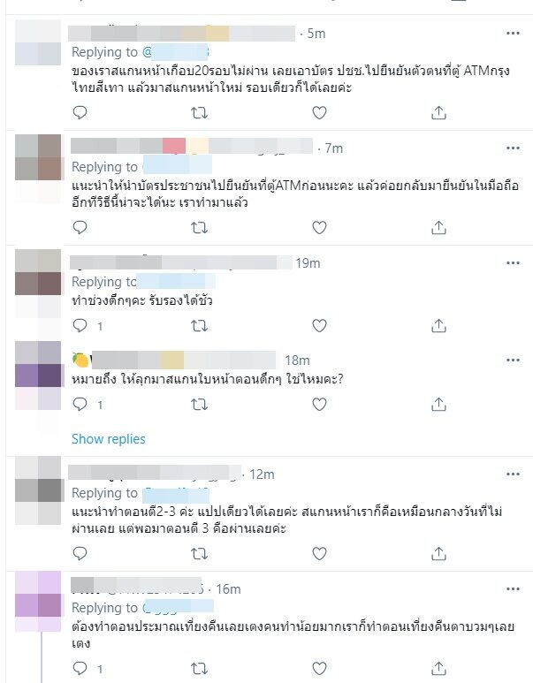
Task: Like the tweet posted 18m ago
Action: tap(319, 404)
